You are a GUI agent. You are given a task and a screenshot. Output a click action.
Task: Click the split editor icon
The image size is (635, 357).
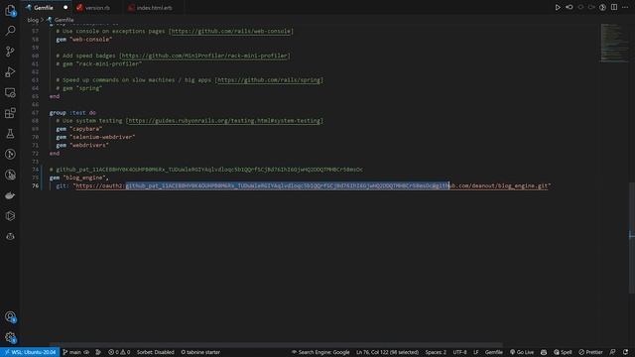[x=614, y=7]
